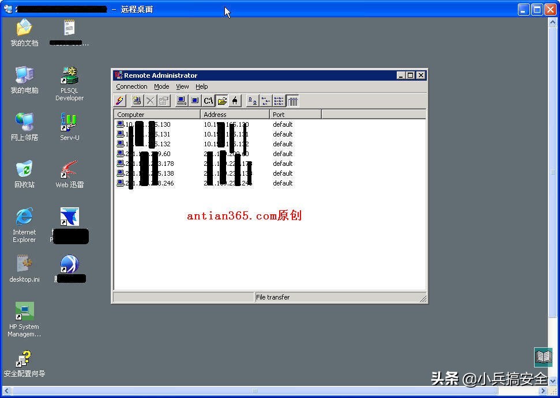Select the View Only mode icon
560x398 pixels.
click(x=196, y=101)
